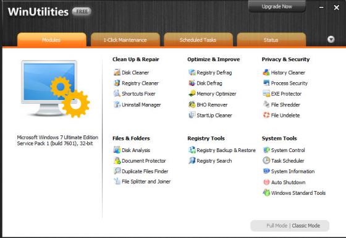Open the Disk Defrag icon

click(x=192, y=83)
